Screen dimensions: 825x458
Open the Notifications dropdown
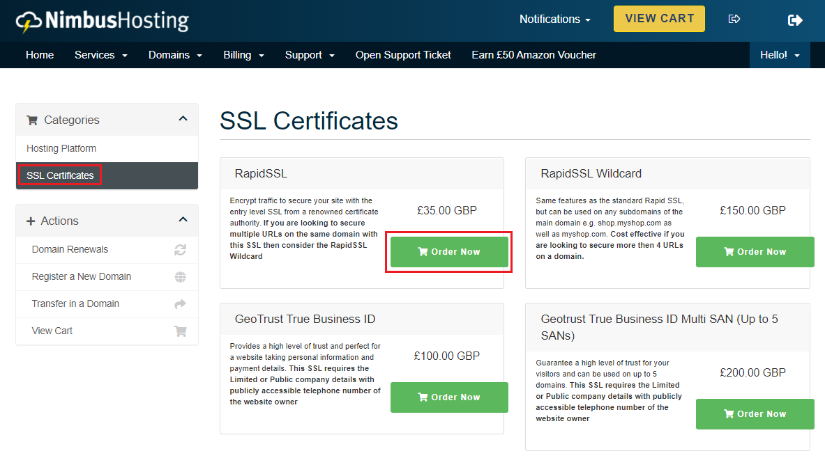tap(554, 19)
